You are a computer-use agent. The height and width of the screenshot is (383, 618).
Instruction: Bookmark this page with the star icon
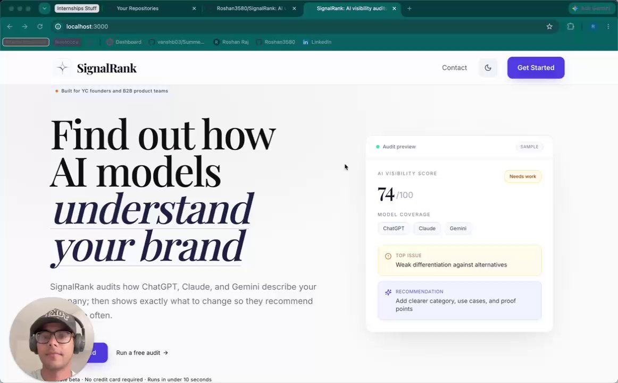pos(549,27)
